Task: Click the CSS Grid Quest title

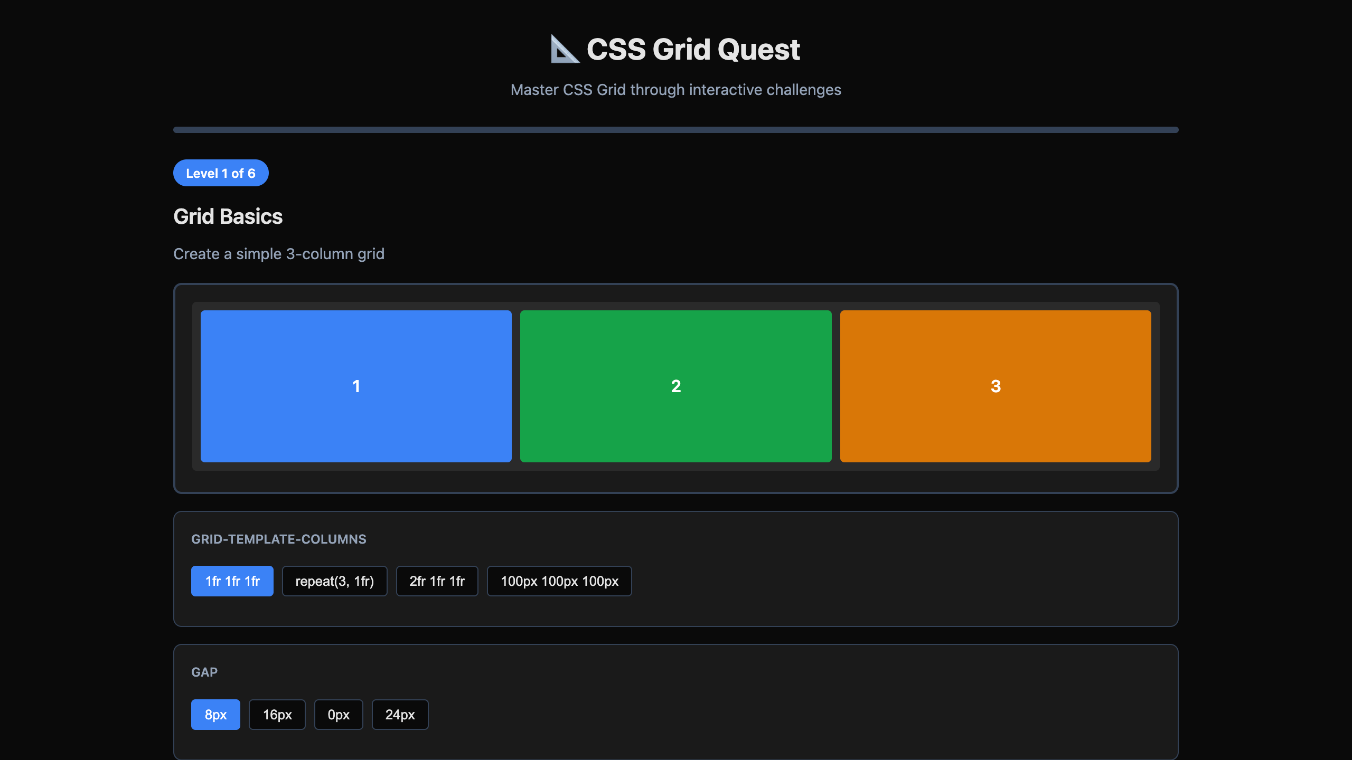Action: (693, 50)
